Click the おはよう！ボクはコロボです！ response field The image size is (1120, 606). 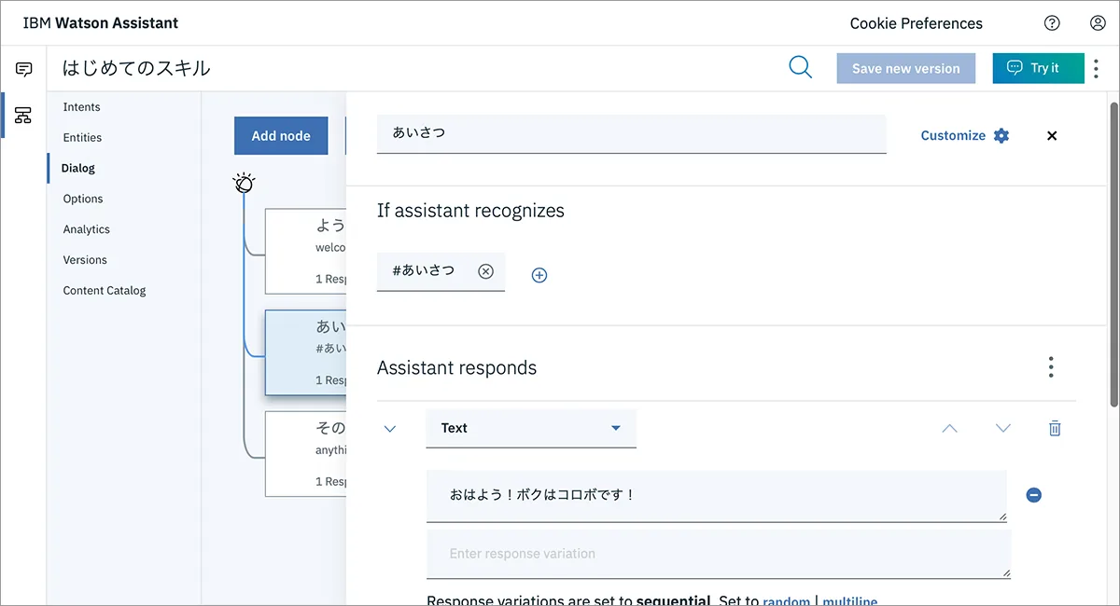[x=717, y=496]
